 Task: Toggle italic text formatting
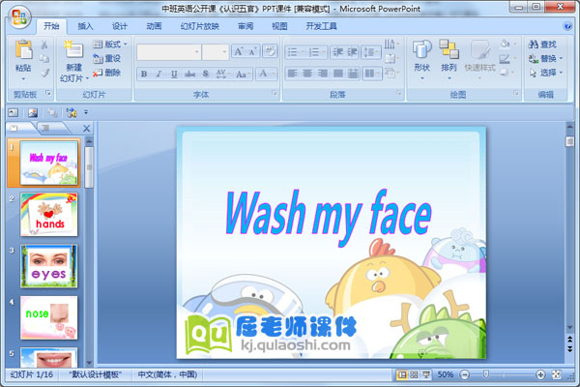pos(159,74)
